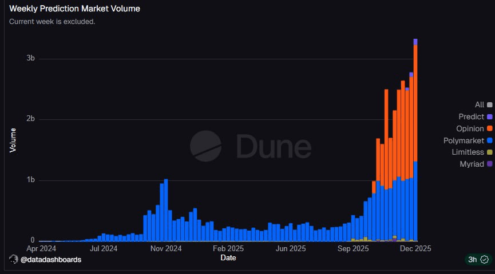495x274 pixels.
Task: Toggle the Myriad series legend label
Action: click(x=472, y=164)
